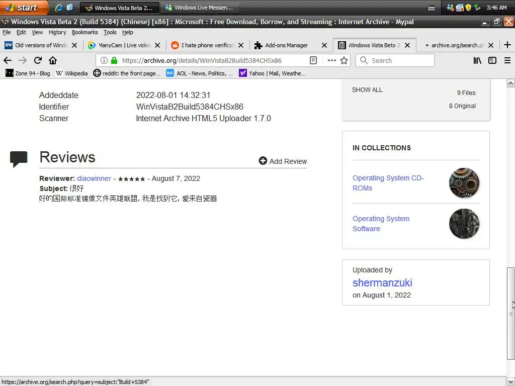Open the History menu
Screen dimensions: 515x386
pyautogui.click(x=57, y=32)
